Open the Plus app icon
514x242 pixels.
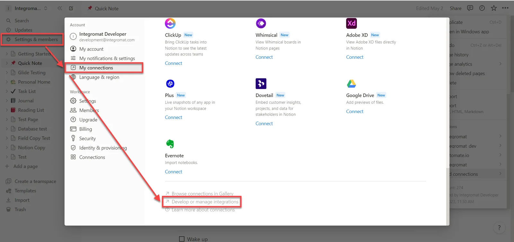point(170,84)
